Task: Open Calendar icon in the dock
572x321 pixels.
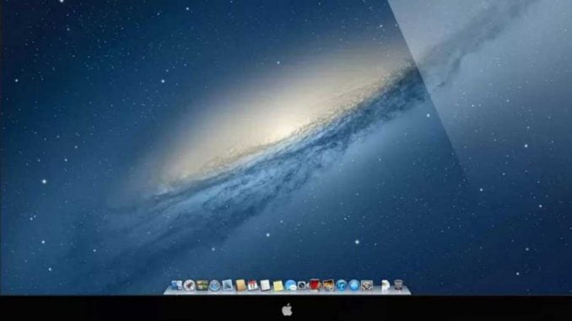Action: (x=252, y=285)
